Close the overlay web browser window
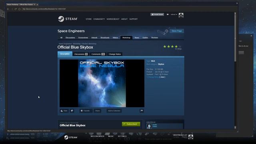 237,3
